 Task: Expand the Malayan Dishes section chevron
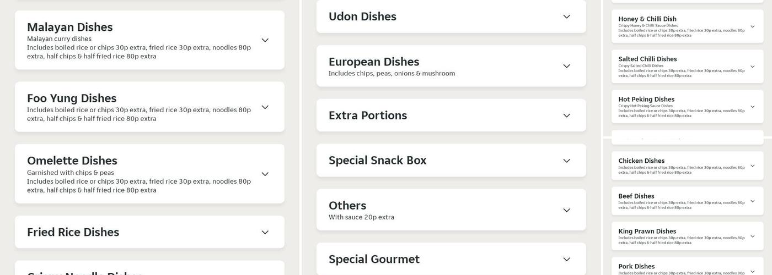tap(265, 40)
